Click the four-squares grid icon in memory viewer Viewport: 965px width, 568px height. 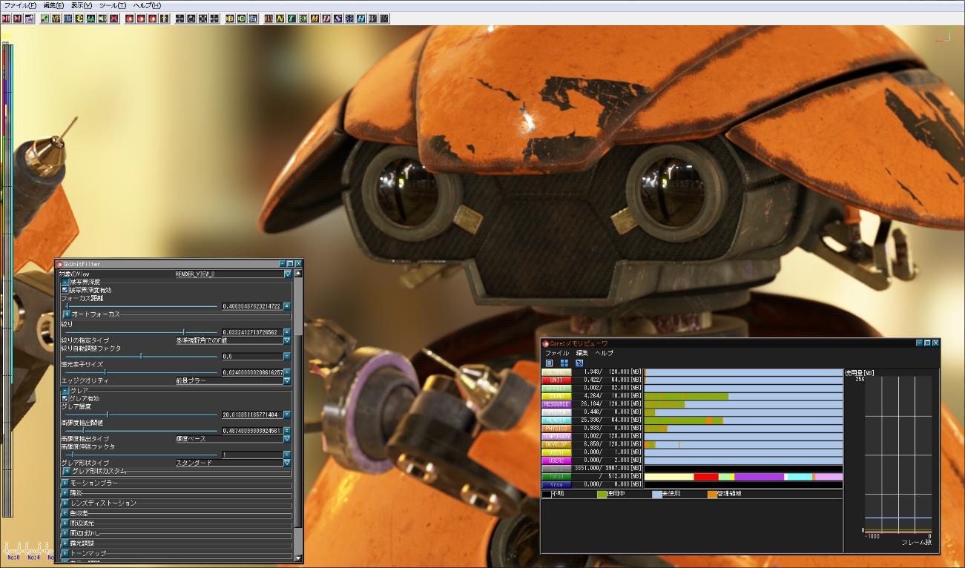click(564, 363)
